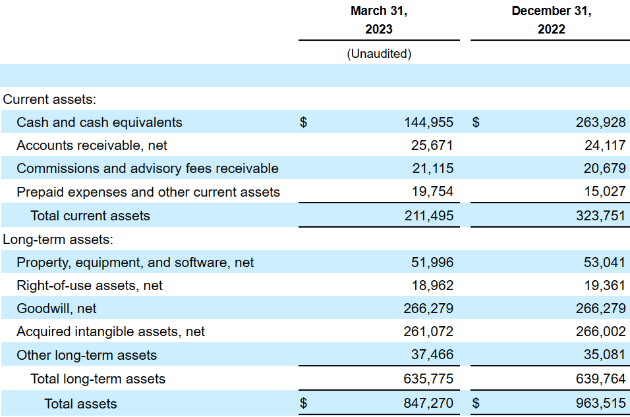Click the December 31, 2022 column header
630x417 pixels.
[x=551, y=20]
